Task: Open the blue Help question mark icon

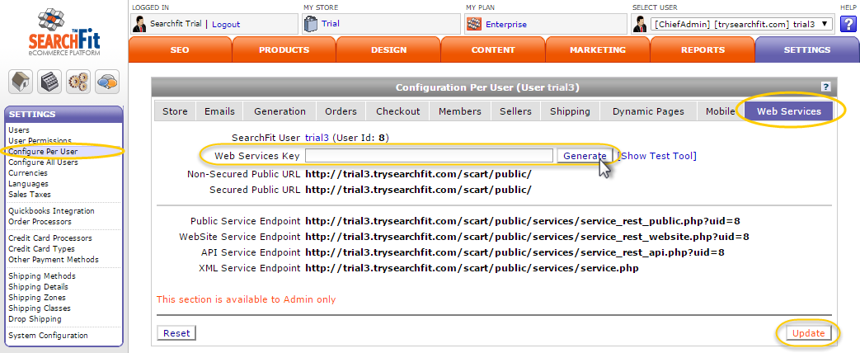Action: [x=848, y=24]
